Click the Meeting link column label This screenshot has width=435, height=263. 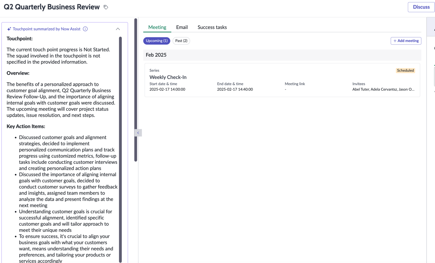(295, 84)
